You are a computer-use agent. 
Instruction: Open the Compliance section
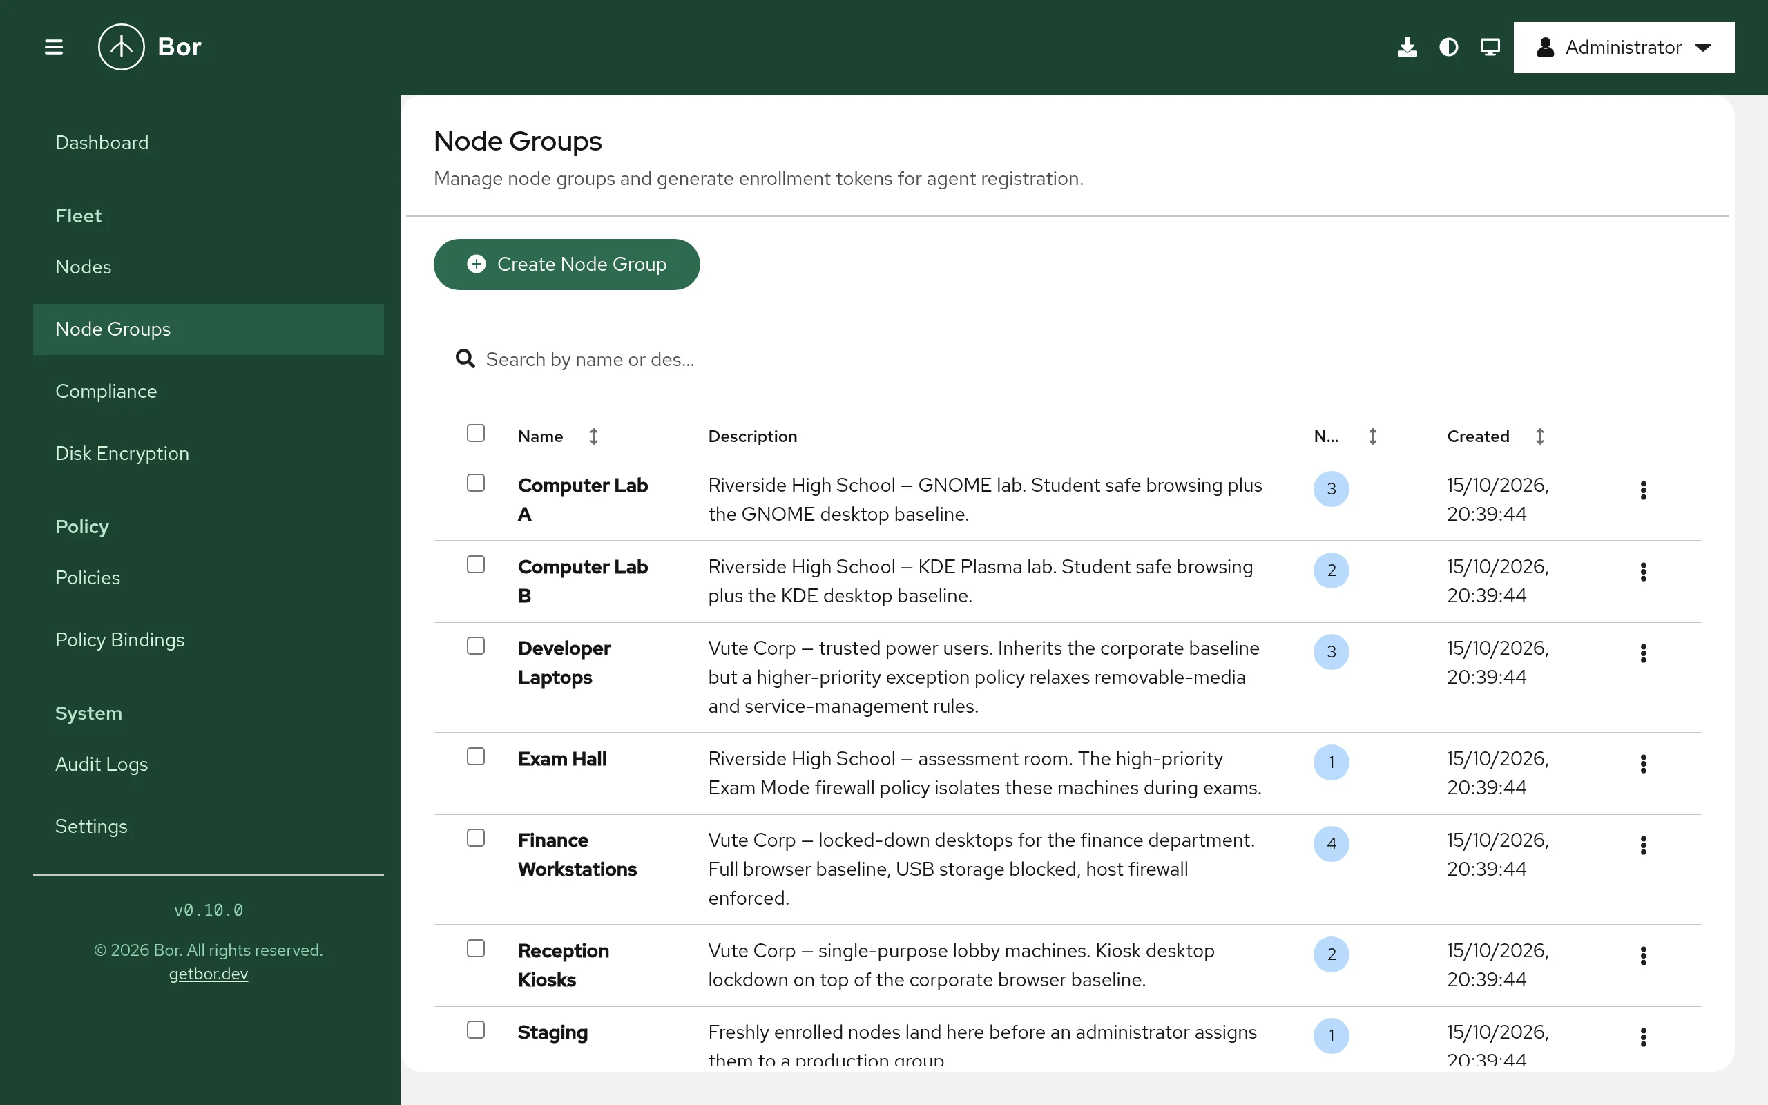click(x=208, y=391)
